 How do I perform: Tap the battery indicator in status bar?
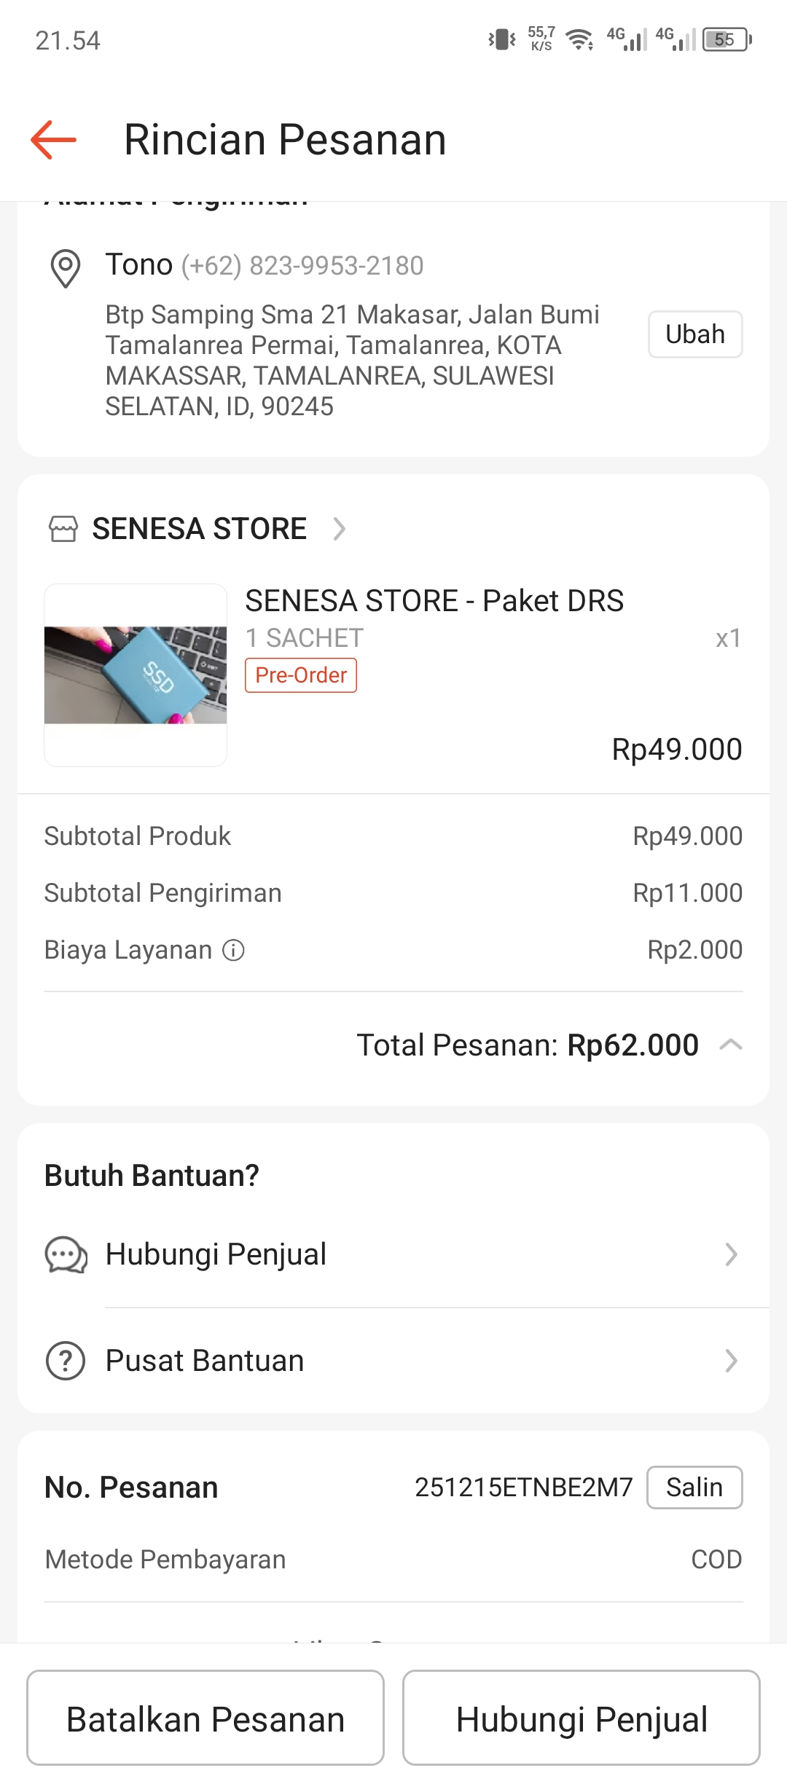tap(727, 39)
